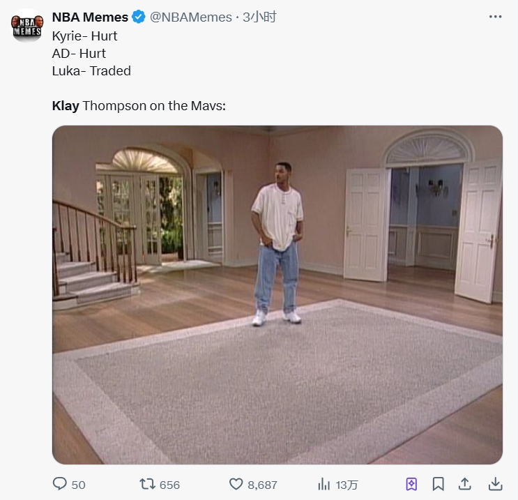Click the NBA Memes display name
This screenshot has height=500, width=518.
click(90, 17)
